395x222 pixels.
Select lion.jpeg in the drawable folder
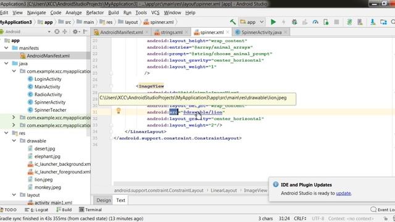(x=44, y=179)
